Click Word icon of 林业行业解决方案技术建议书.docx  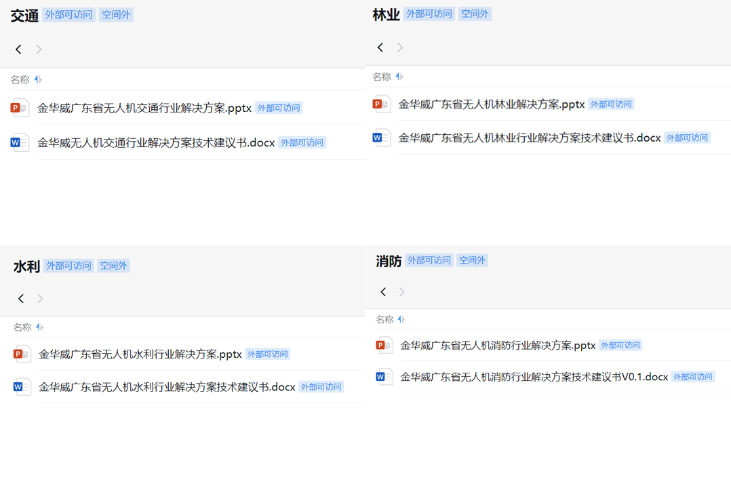[381, 138]
